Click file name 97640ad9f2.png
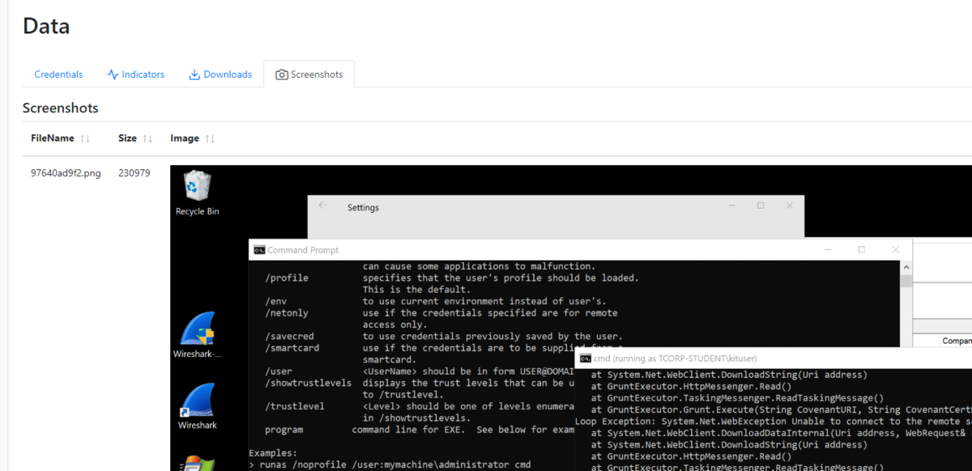Image resolution: width=972 pixels, height=471 pixels. point(66,173)
